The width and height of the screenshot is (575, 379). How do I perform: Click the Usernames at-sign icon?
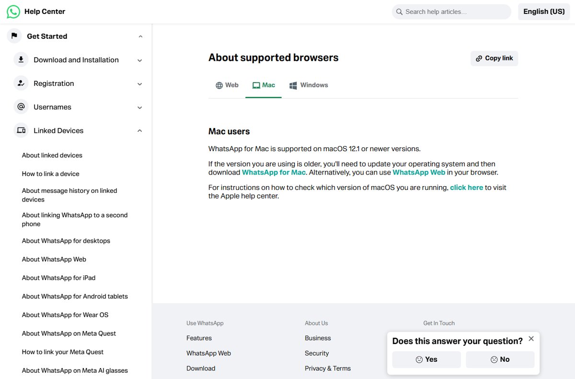point(21,107)
